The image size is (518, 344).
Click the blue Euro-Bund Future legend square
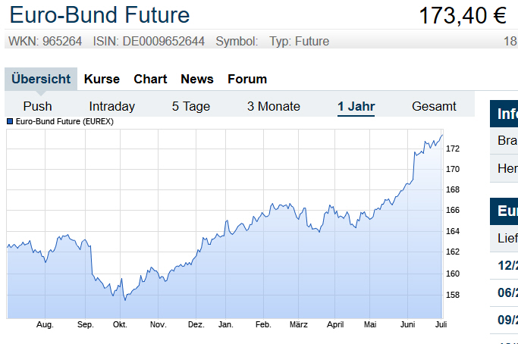click(x=10, y=121)
